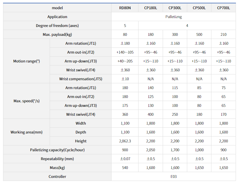Select the Palletizing capacity(Cycle/hour) row label
The height and width of the screenshot is (184, 239).
click(x=57, y=150)
